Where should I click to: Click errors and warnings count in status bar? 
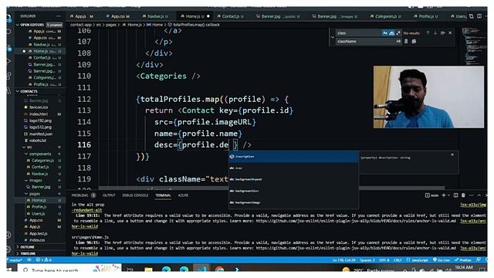click(x=43, y=260)
